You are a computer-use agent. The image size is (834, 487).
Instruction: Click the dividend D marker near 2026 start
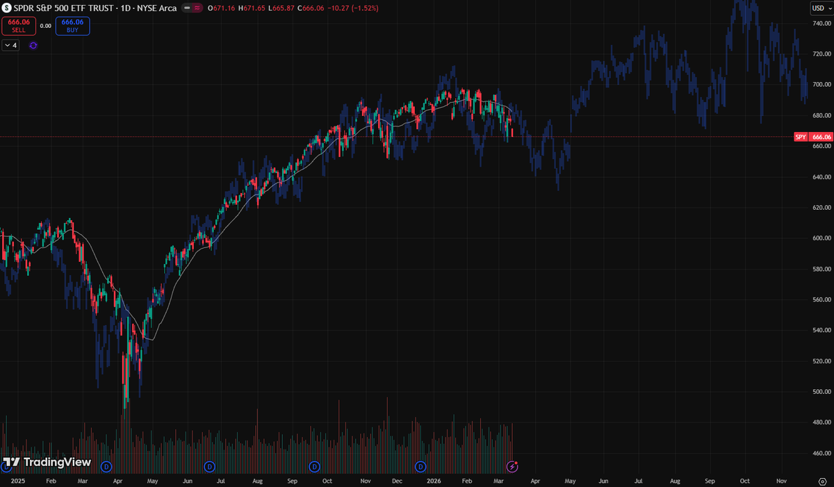coord(420,465)
